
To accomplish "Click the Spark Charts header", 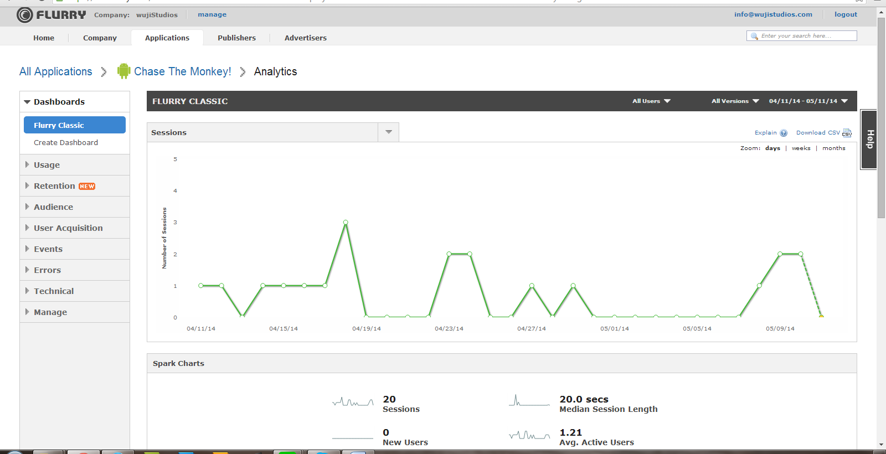I will (x=178, y=364).
